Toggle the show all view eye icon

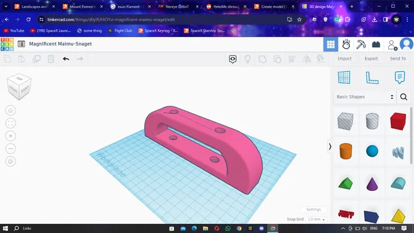click(233, 59)
